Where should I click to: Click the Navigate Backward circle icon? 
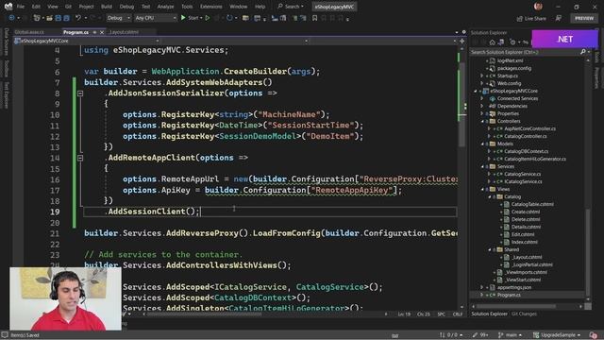[x=11, y=18]
